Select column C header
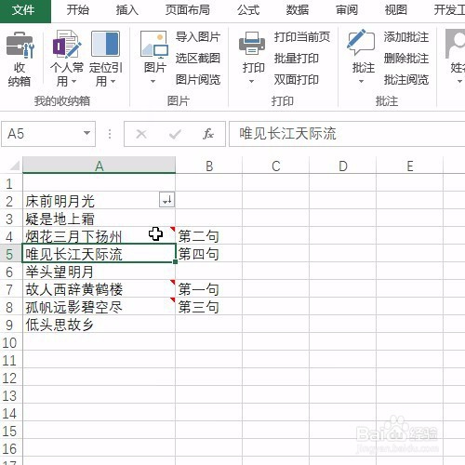Screen dimensions: 465x465 pyautogui.click(x=276, y=165)
